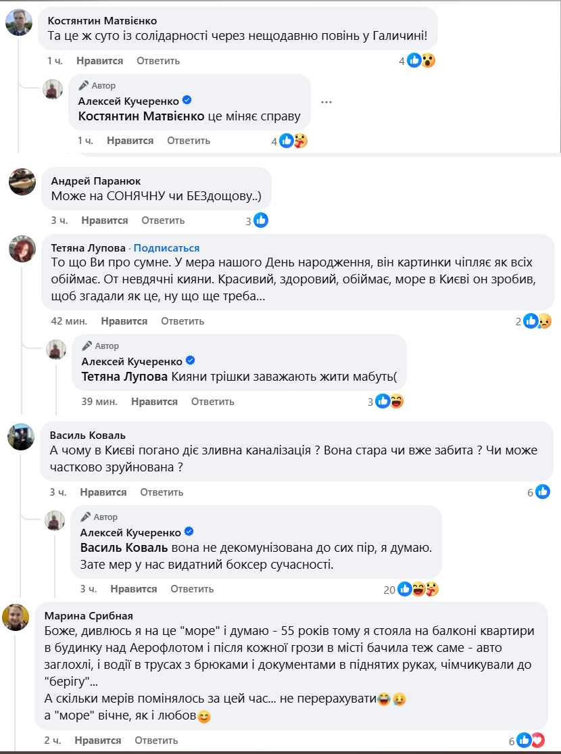The image size is (561, 754).
Task: Open Марина Срибная's profile picture
Action: [x=16, y=617]
